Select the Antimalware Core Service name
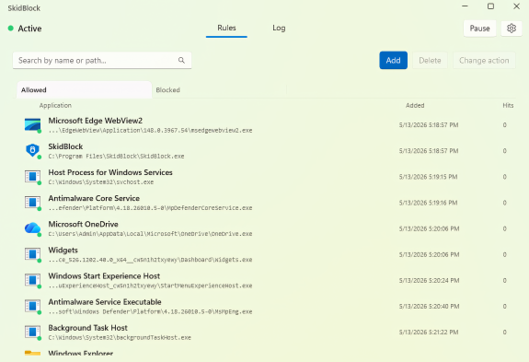 click(x=94, y=198)
